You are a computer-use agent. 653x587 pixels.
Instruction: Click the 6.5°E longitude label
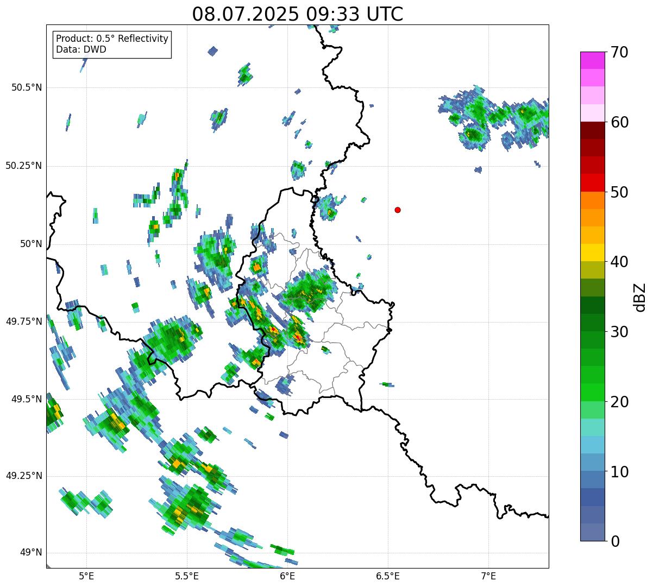point(388,576)
